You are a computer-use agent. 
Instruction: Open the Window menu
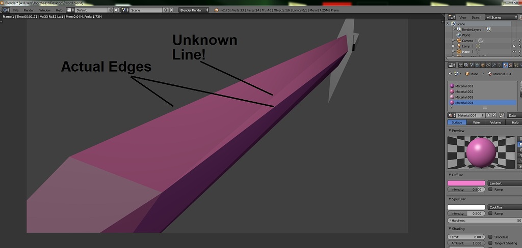pyautogui.click(x=45, y=10)
